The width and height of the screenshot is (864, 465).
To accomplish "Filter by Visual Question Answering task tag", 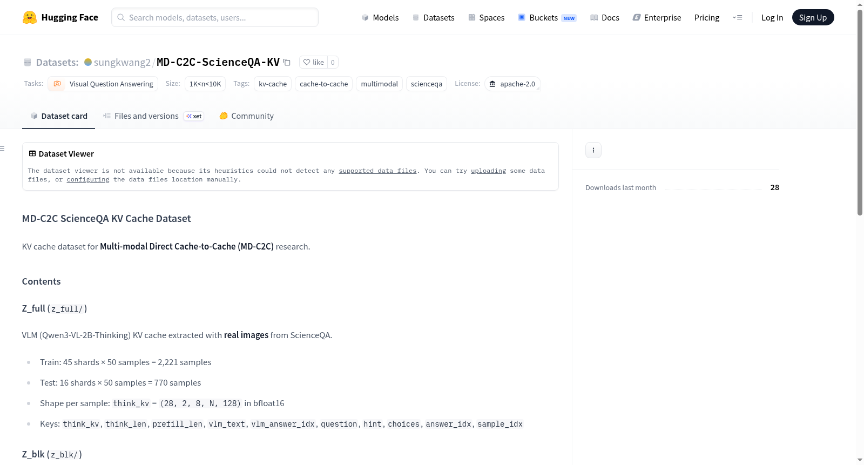I will pyautogui.click(x=103, y=84).
